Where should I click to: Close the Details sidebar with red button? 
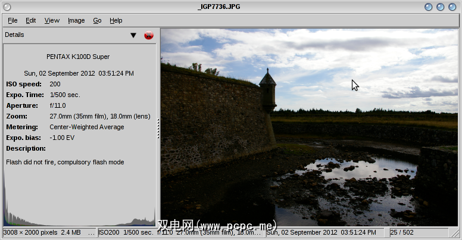pyautogui.click(x=149, y=35)
